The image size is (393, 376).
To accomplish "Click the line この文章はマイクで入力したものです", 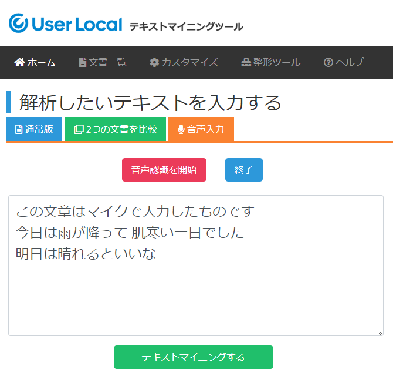I will [135, 211].
